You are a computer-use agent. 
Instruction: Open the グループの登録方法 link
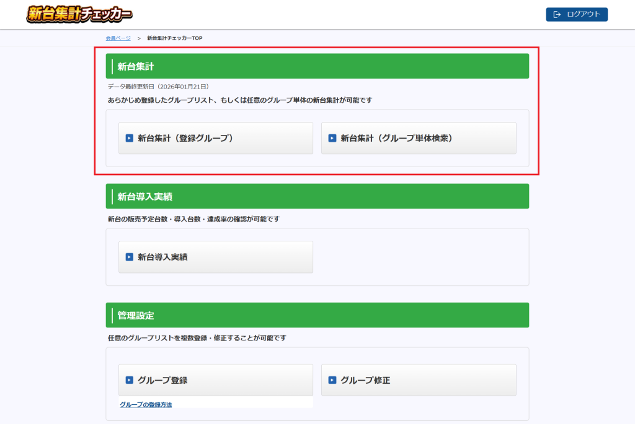coord(146,405)
